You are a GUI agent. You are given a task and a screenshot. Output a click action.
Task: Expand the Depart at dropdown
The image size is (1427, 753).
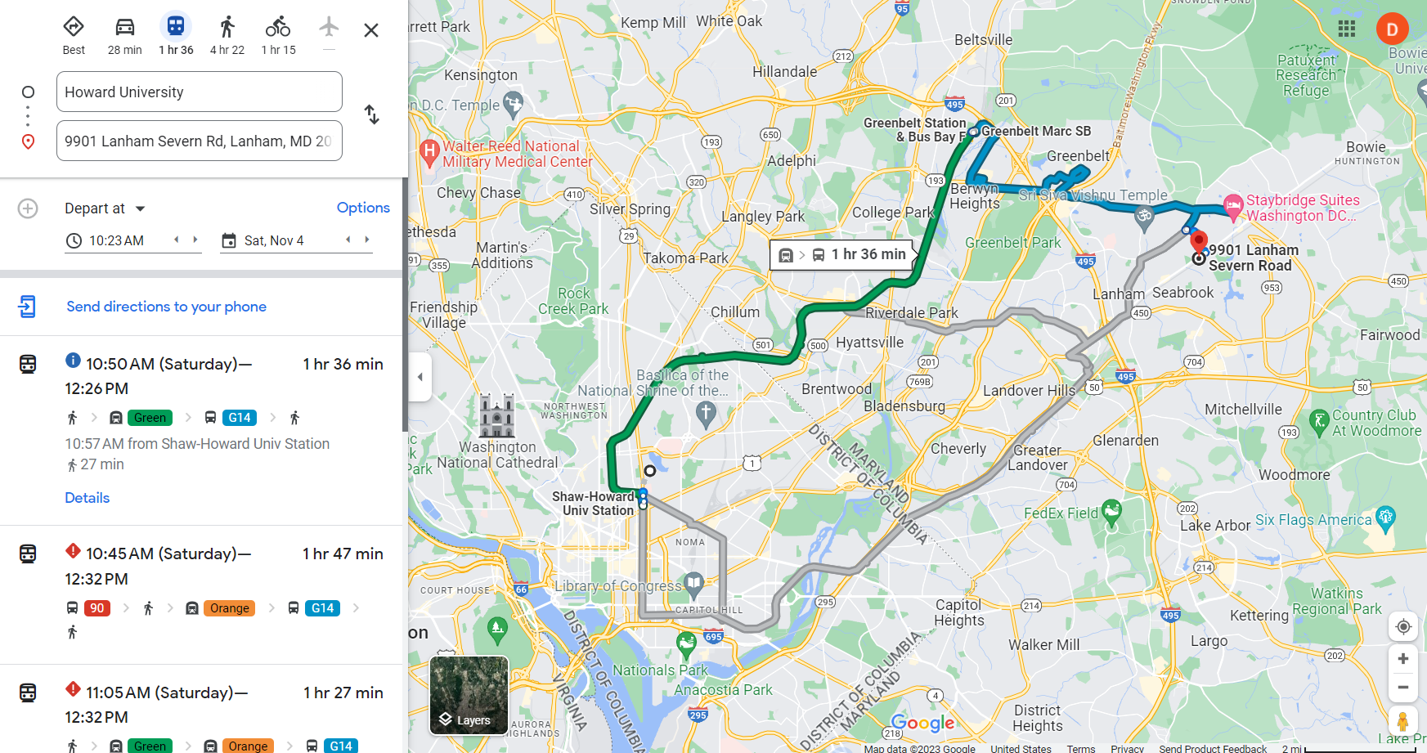[x=105, y=208]
